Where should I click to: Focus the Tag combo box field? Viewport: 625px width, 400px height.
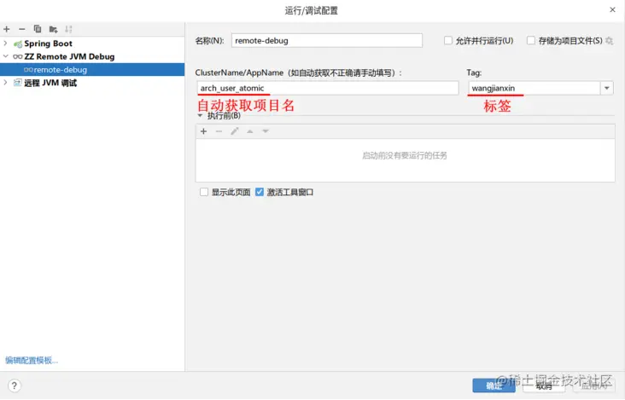pyautogui.click(x=534, y=88)
